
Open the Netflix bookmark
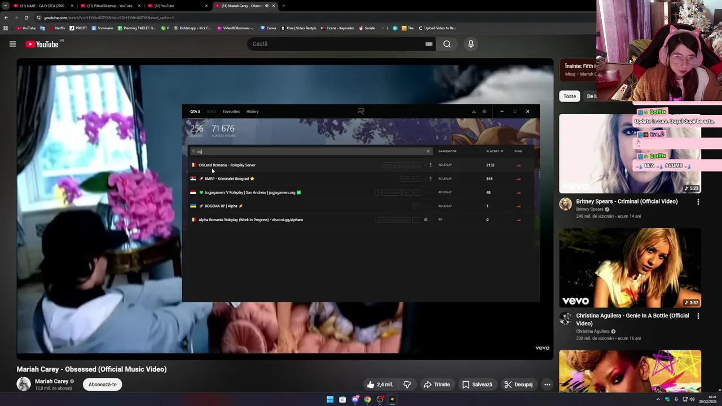[57, 28]
